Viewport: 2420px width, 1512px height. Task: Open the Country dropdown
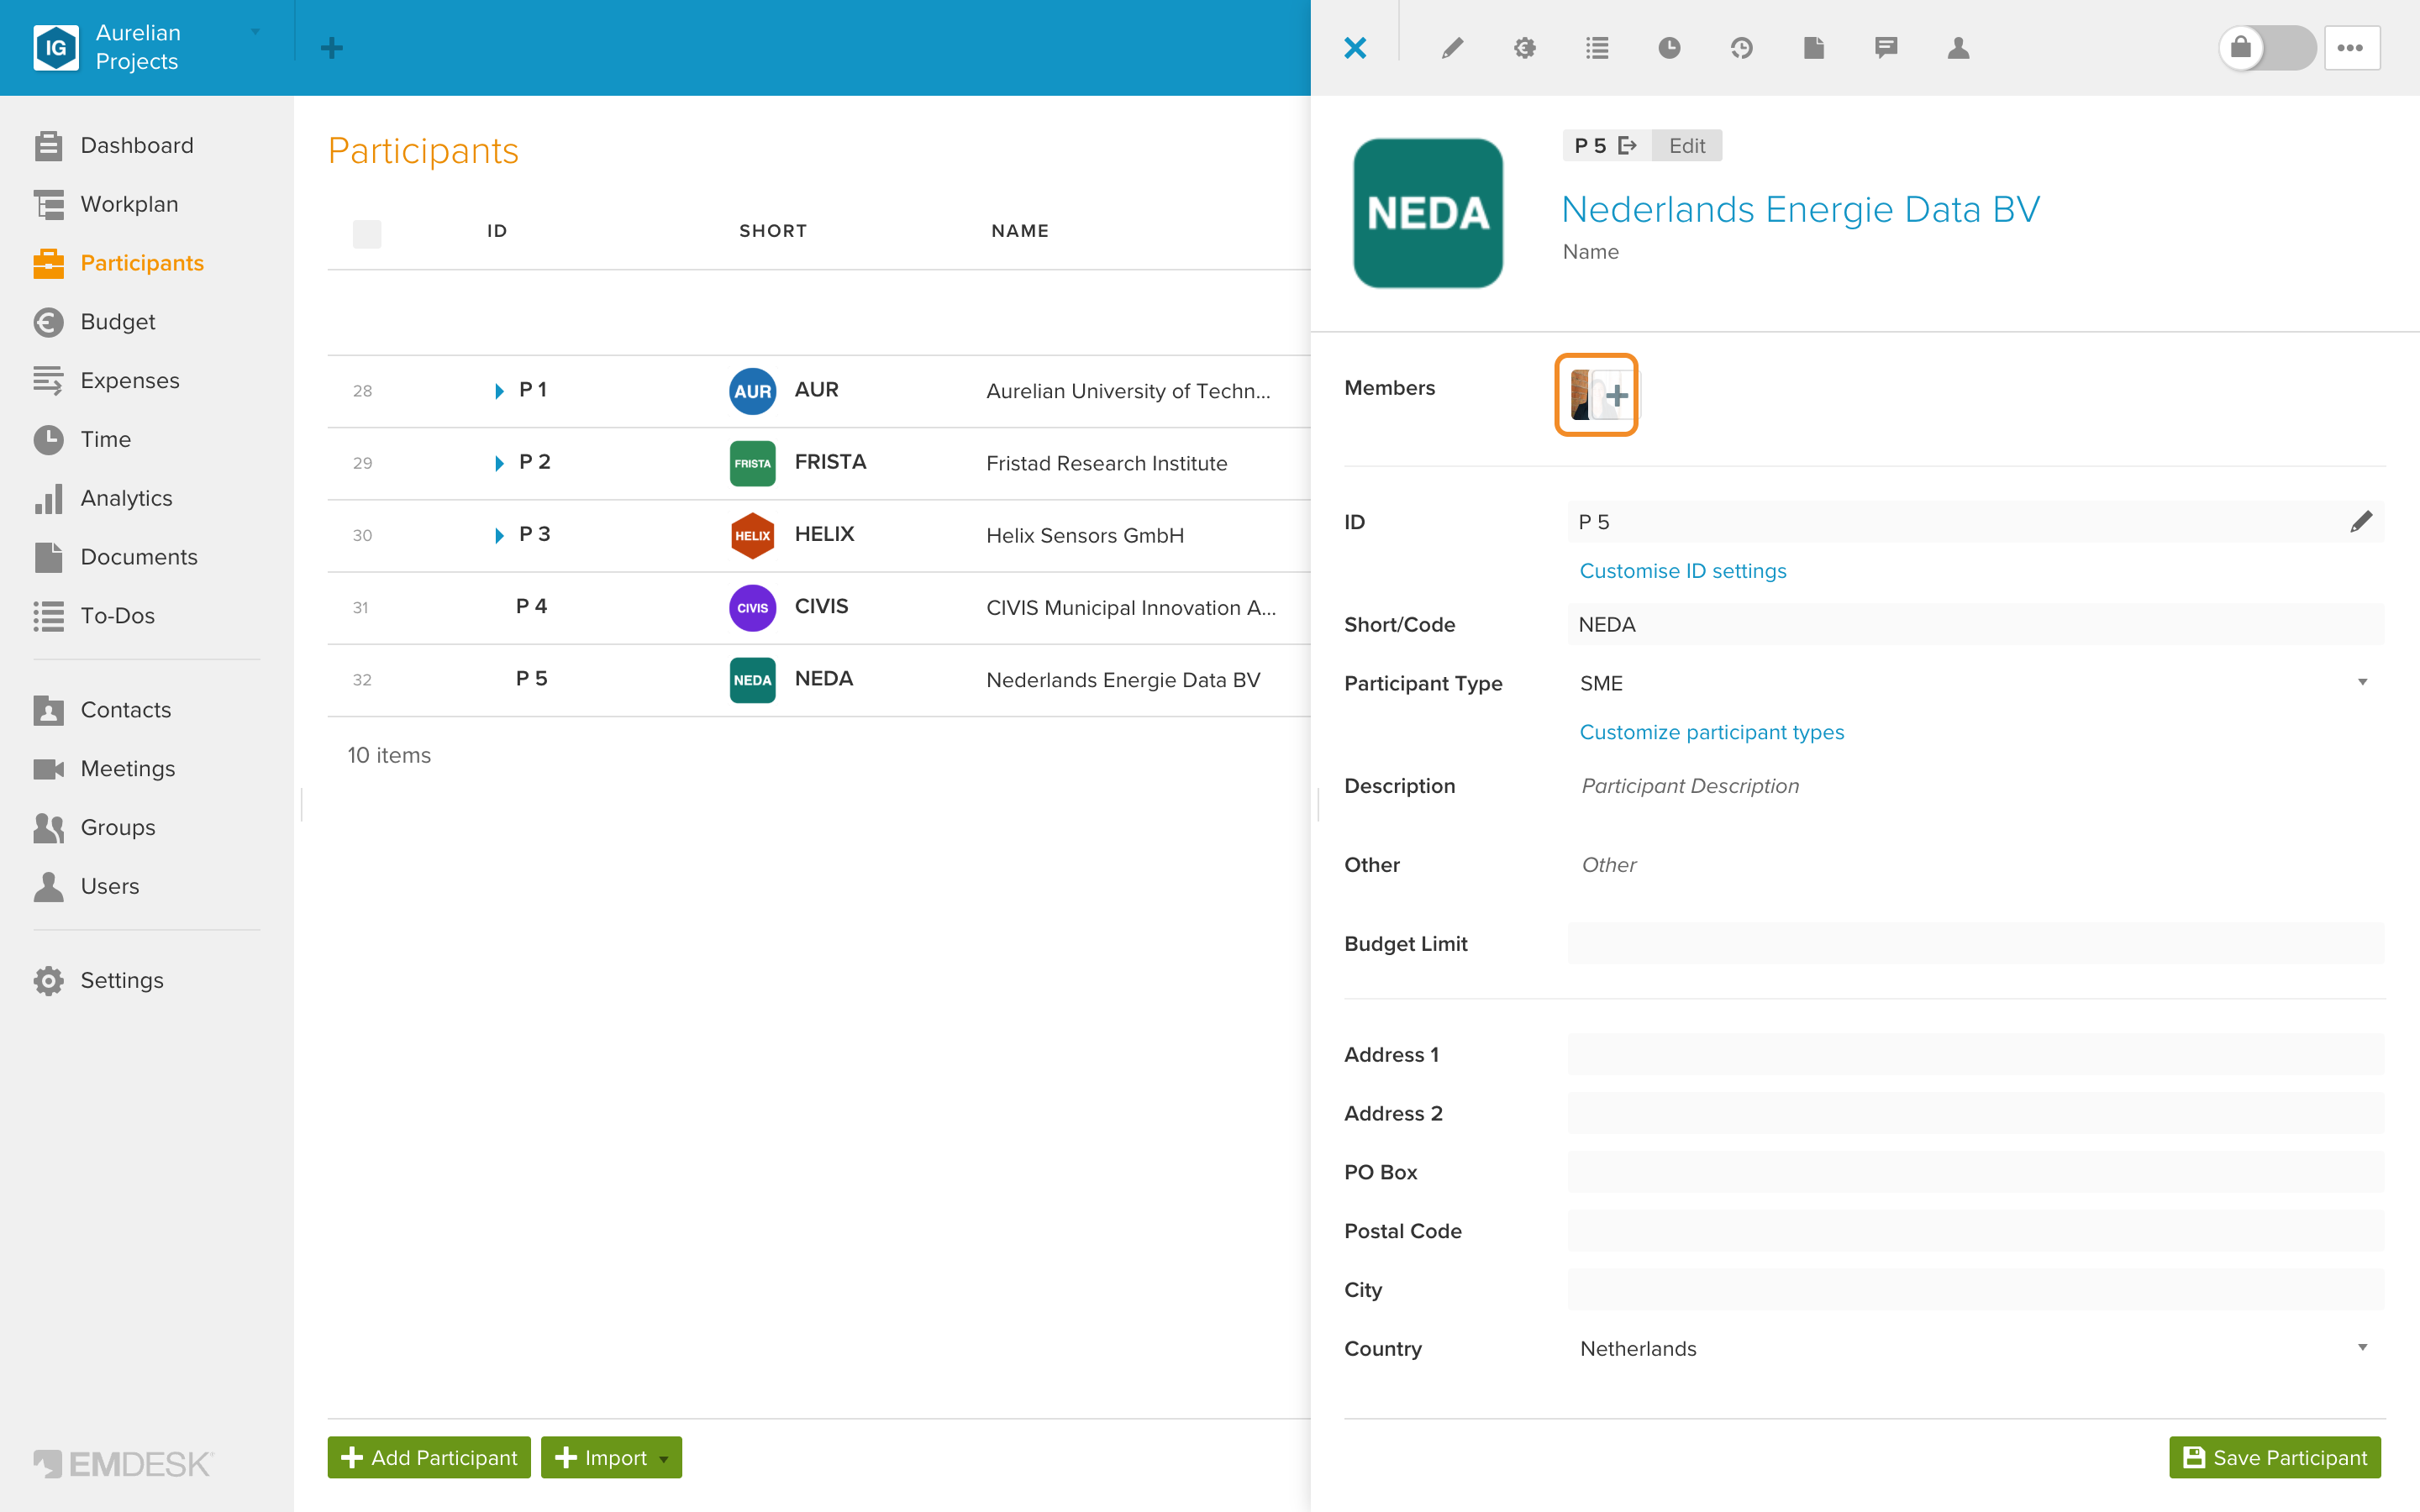coord(1975,1348)
